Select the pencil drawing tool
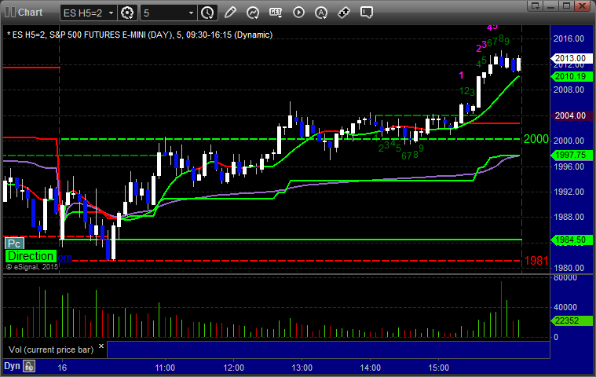The width and height of the screenshot is (596, 377). tap(230, 13)
